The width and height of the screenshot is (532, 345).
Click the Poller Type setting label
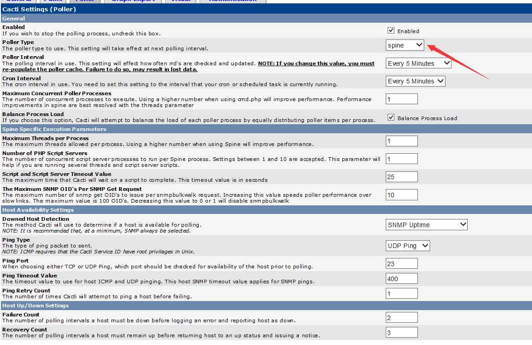coord(18,42)
